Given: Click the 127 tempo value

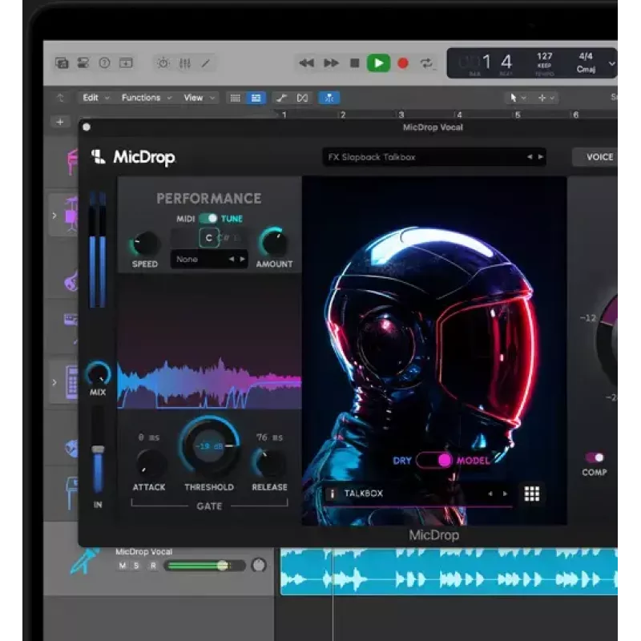Looking at the screenshot, I should click(545, 56).
